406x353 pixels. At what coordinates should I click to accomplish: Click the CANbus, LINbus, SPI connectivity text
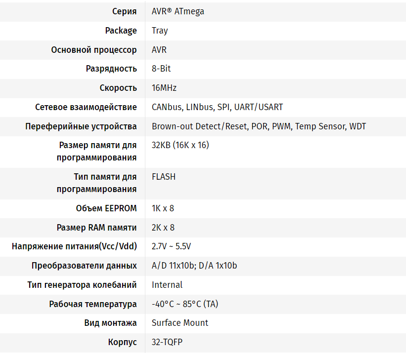click(x=217, y=107)
